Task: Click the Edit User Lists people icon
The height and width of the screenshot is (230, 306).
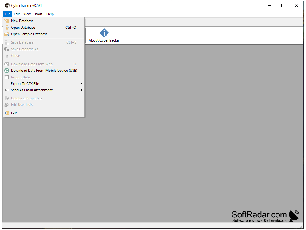Action: tap(7, 105)
